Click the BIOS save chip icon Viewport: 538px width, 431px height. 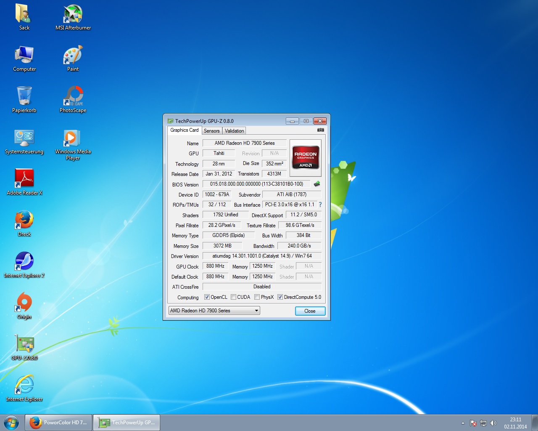tap(317, 184)
